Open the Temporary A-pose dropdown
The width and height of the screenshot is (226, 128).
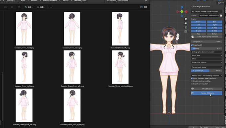[206, 67]
